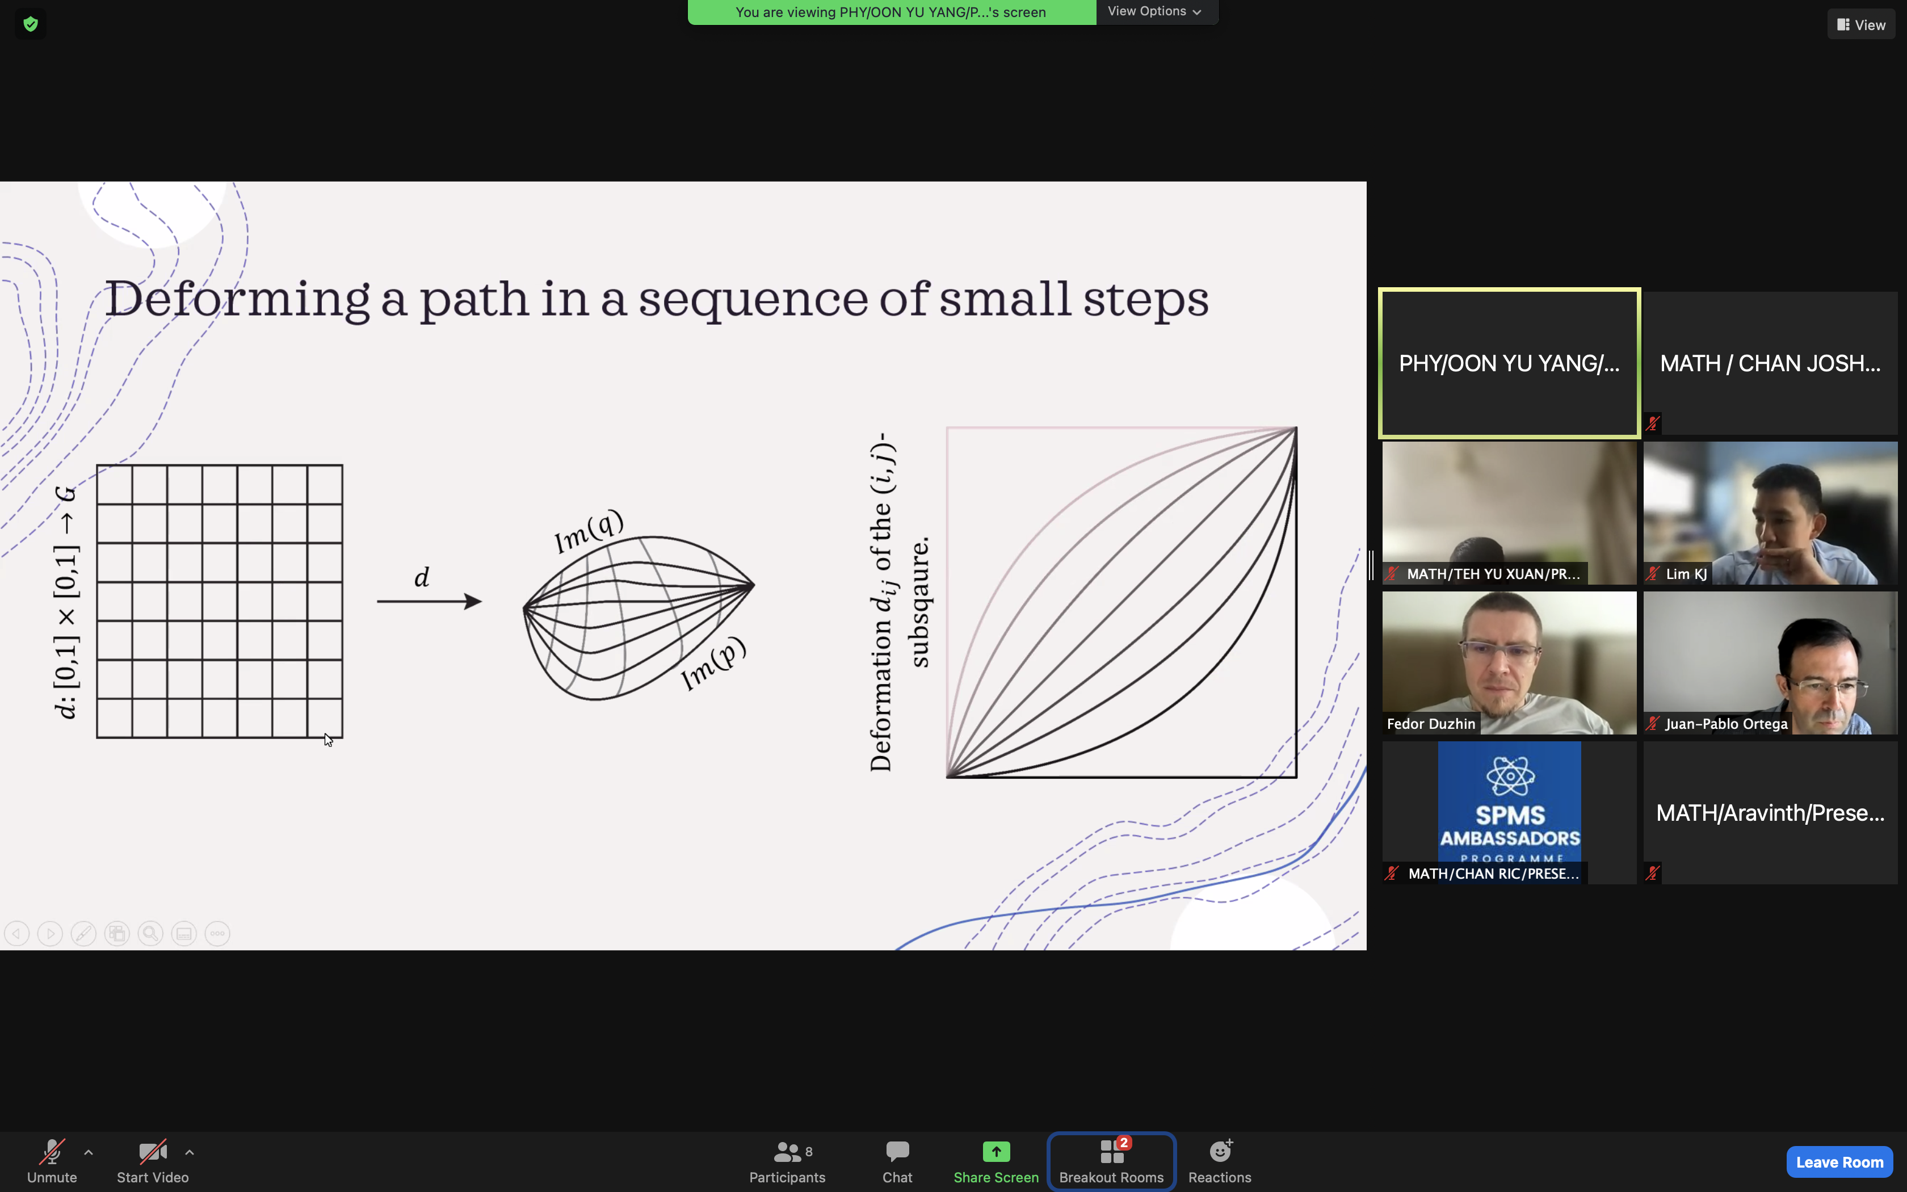1907x1192 pixels.
Task: Go to next slide with arrow button
Action: 49,933
